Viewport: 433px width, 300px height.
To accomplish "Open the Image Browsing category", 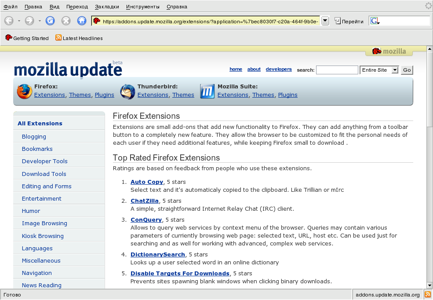I will point(44,223).
